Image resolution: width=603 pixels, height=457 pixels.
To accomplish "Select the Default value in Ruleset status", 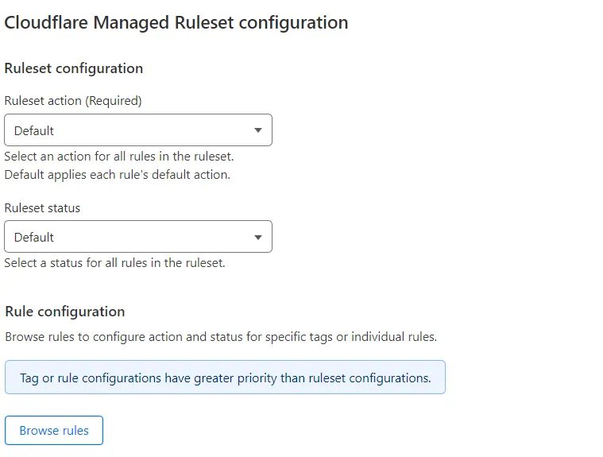I will point(34,237).
